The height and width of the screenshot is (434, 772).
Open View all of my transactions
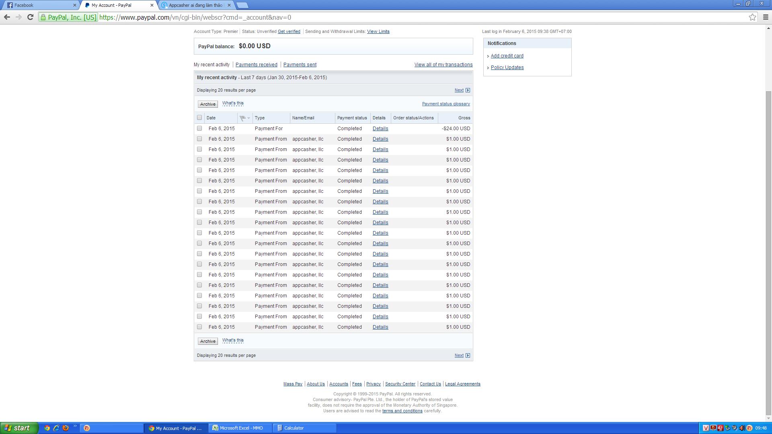click(443, 65)
